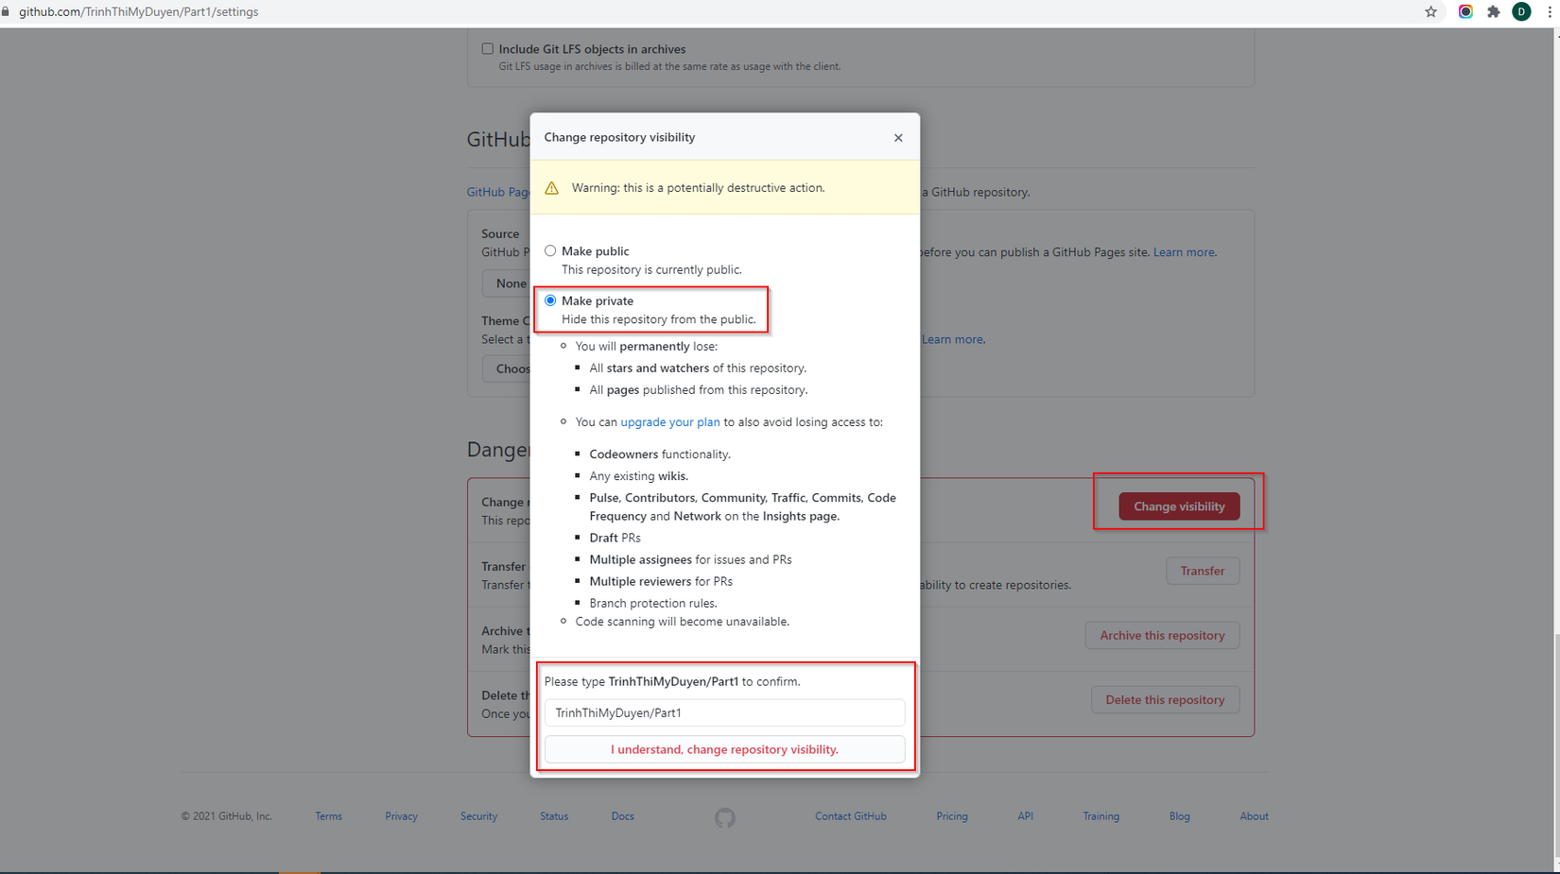
Task: Click the address bar URL
Action: coord(139,12)
